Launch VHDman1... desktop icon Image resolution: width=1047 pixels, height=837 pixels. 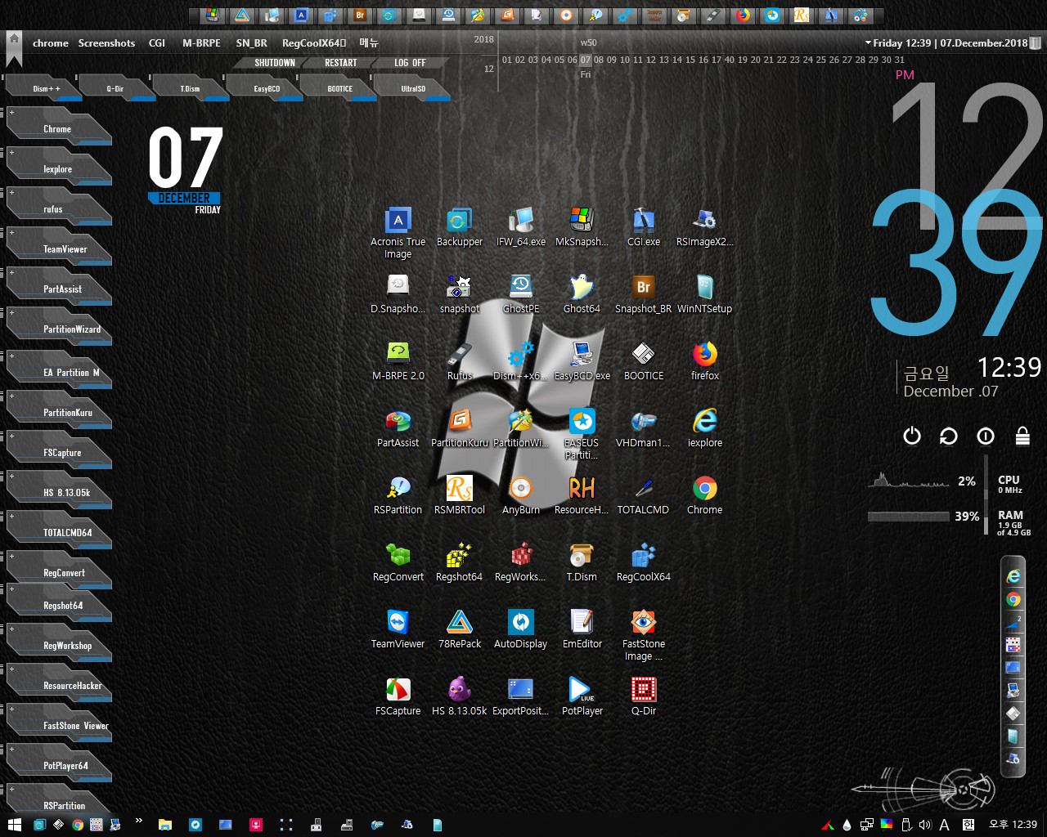tap(644, 428)
